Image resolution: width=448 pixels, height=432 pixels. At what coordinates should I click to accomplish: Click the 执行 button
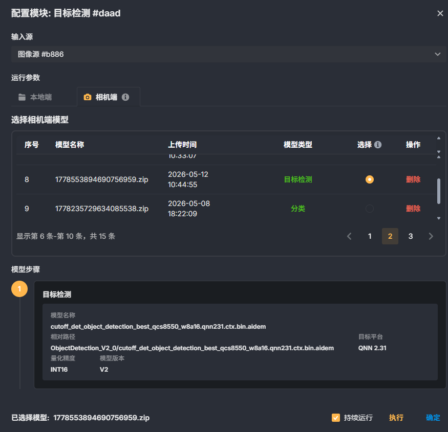pos(396,418)
